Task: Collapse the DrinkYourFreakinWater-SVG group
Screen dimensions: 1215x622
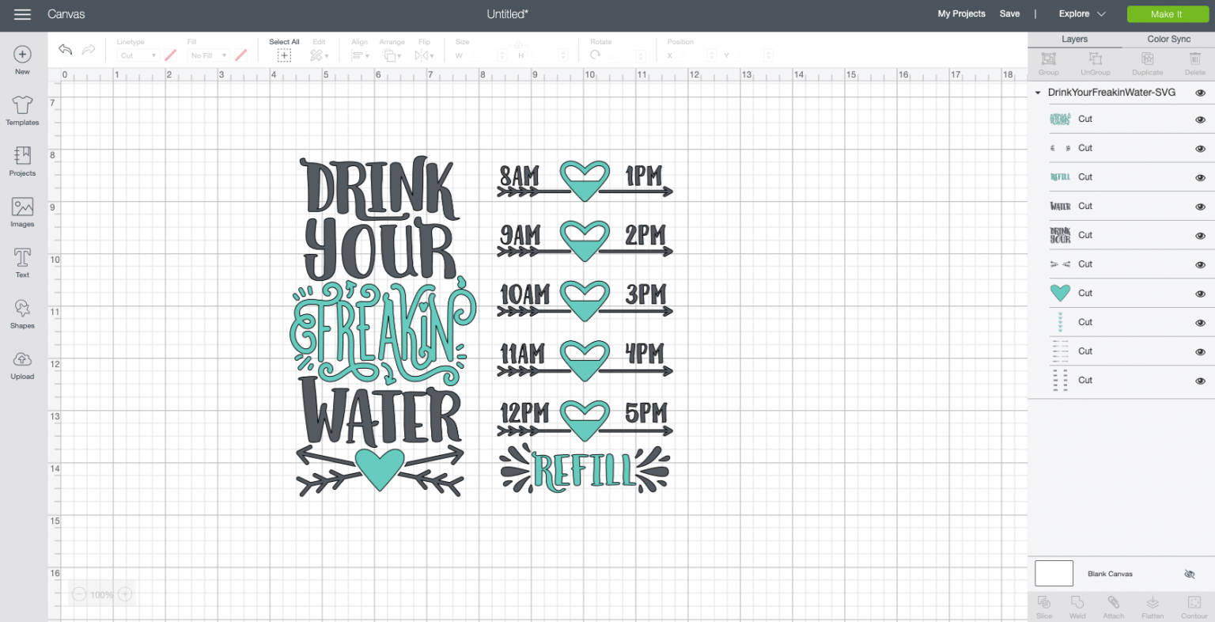Action: point(1037,93)
